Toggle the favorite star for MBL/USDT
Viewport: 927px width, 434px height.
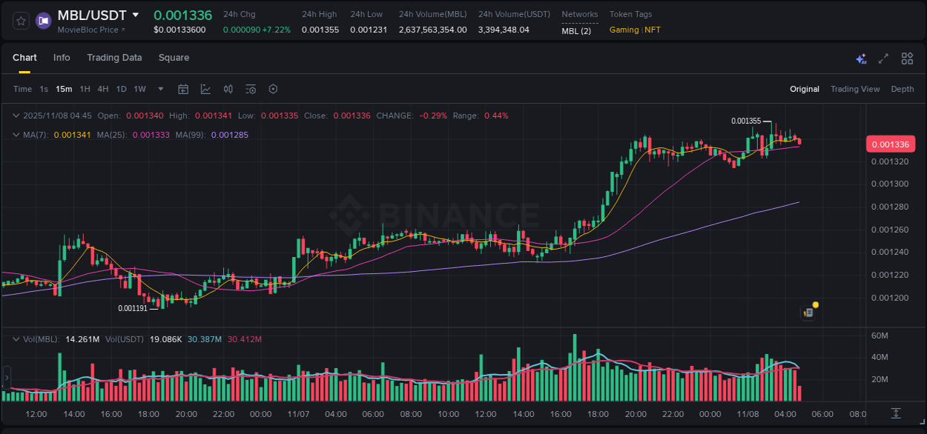[20, 21]
